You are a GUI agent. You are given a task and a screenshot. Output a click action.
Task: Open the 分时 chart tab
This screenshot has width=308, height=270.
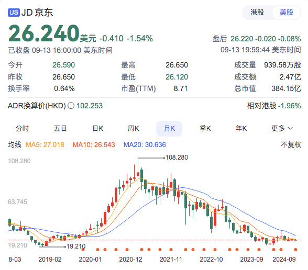pyautogui.click(x=22, y=129)
